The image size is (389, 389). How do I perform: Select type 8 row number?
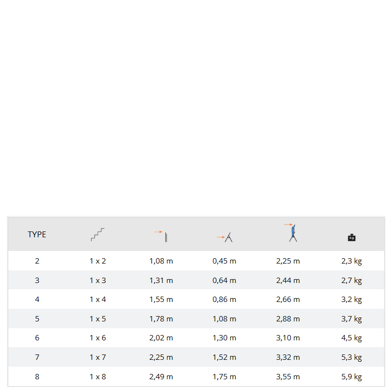point(37,376)
